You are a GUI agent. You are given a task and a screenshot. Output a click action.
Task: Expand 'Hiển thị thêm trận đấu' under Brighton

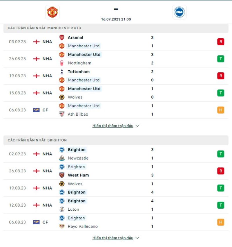pos(113,238)
